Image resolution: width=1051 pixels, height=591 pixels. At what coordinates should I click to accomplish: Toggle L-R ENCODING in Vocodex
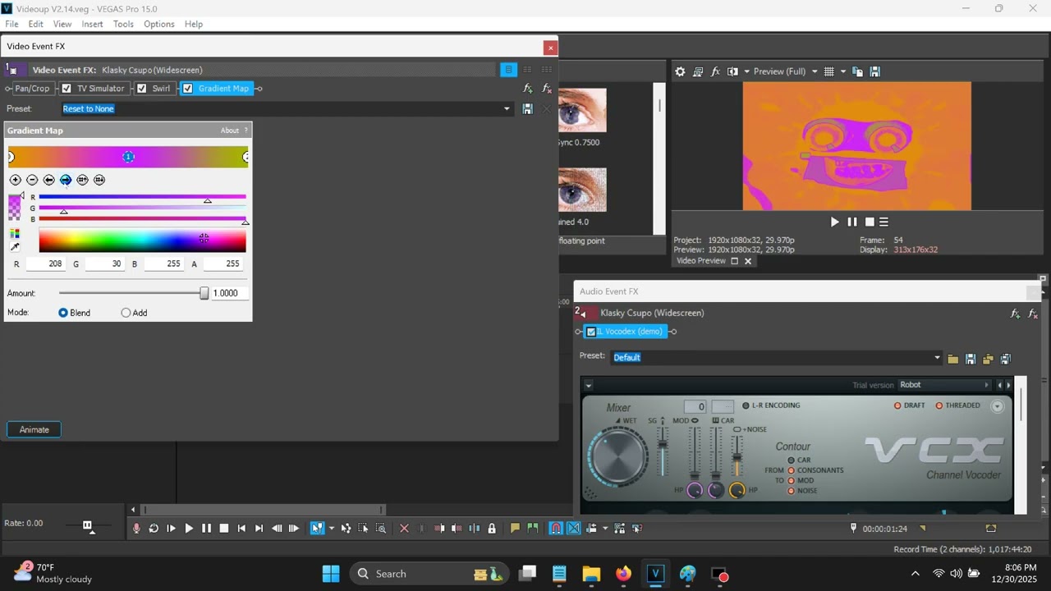(746, 405)
